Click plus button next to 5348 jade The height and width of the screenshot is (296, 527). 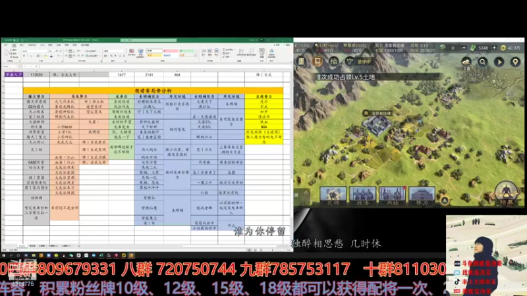coord(495,48)
